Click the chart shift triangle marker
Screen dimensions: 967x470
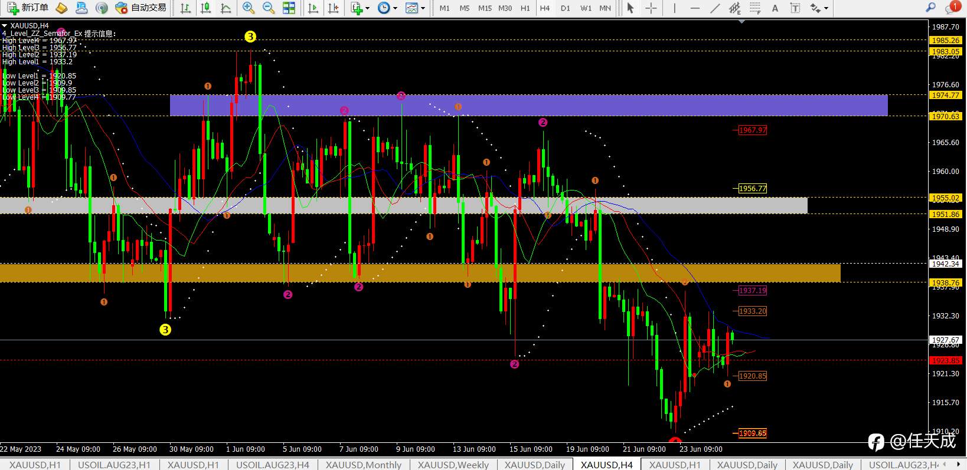click(741, 21)
